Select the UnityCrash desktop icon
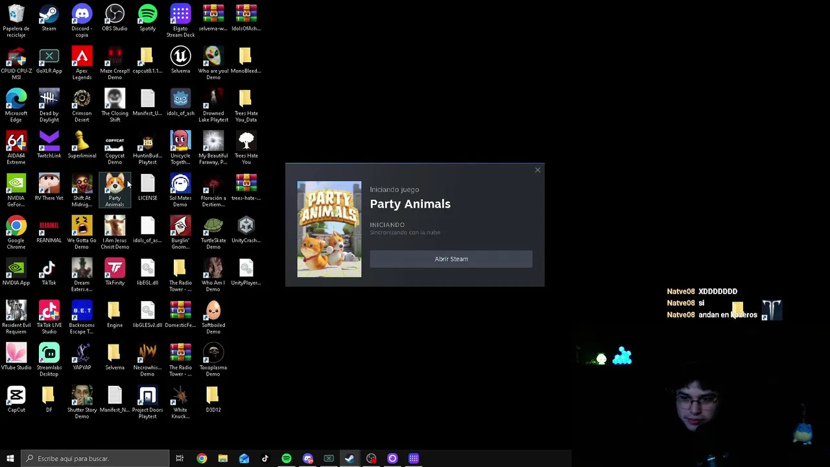830x467 pixels. [x=246, y=230]
